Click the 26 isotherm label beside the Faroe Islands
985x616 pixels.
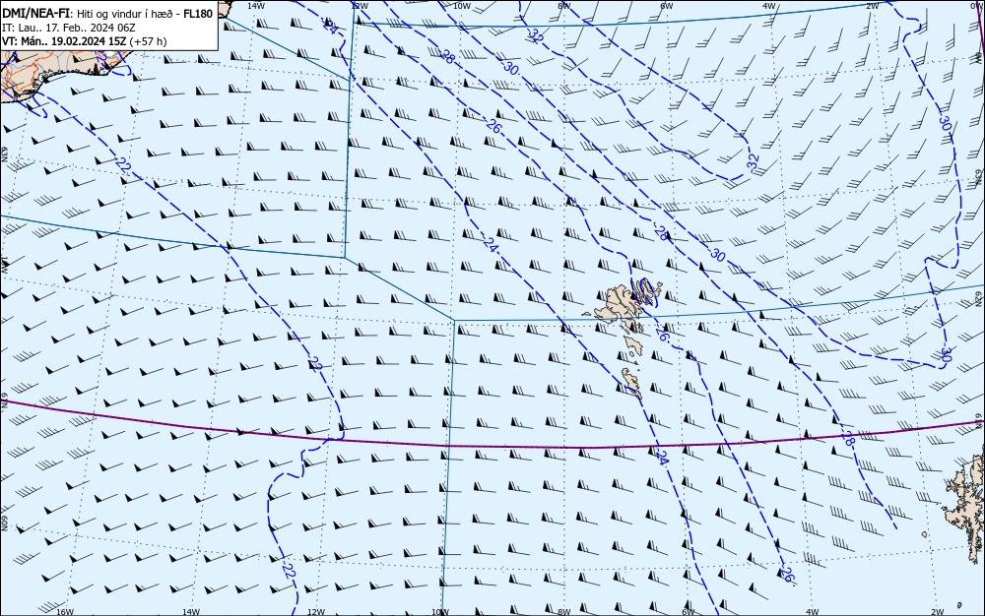(663, 336)
